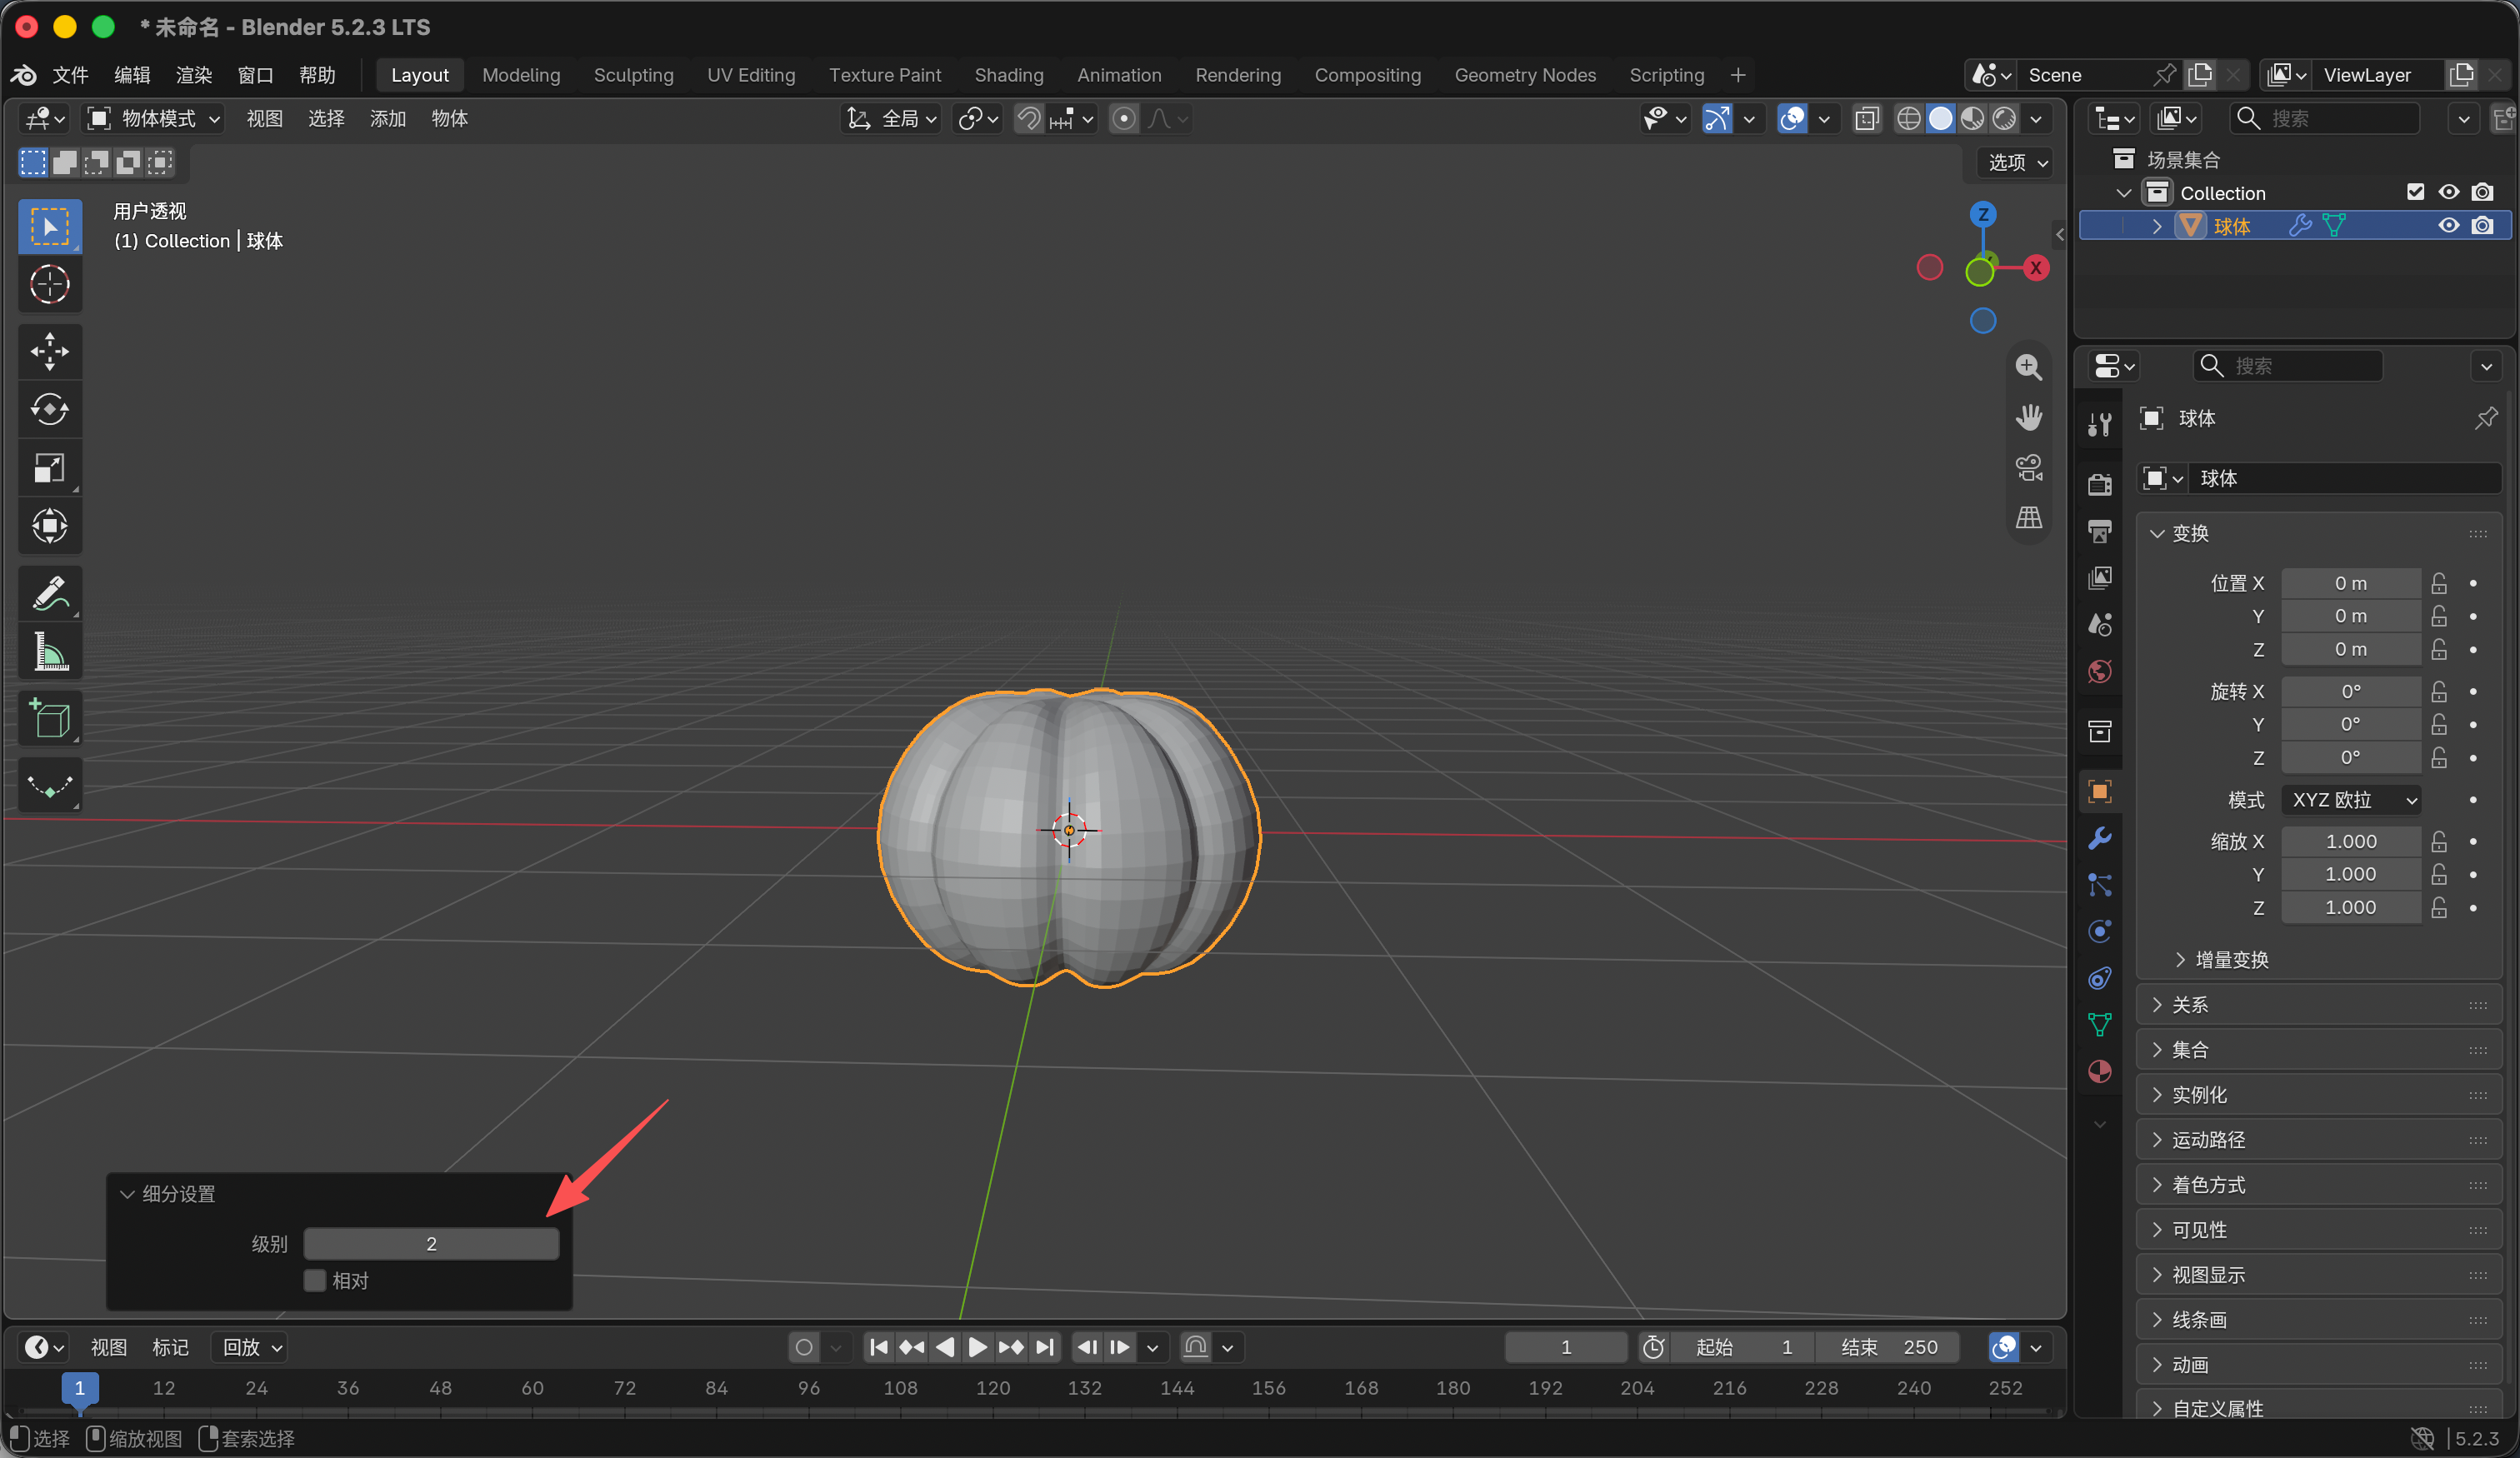2520x1458 pixels.
Task: Jump to last frame in timeline
Action: [1044, 1347]
